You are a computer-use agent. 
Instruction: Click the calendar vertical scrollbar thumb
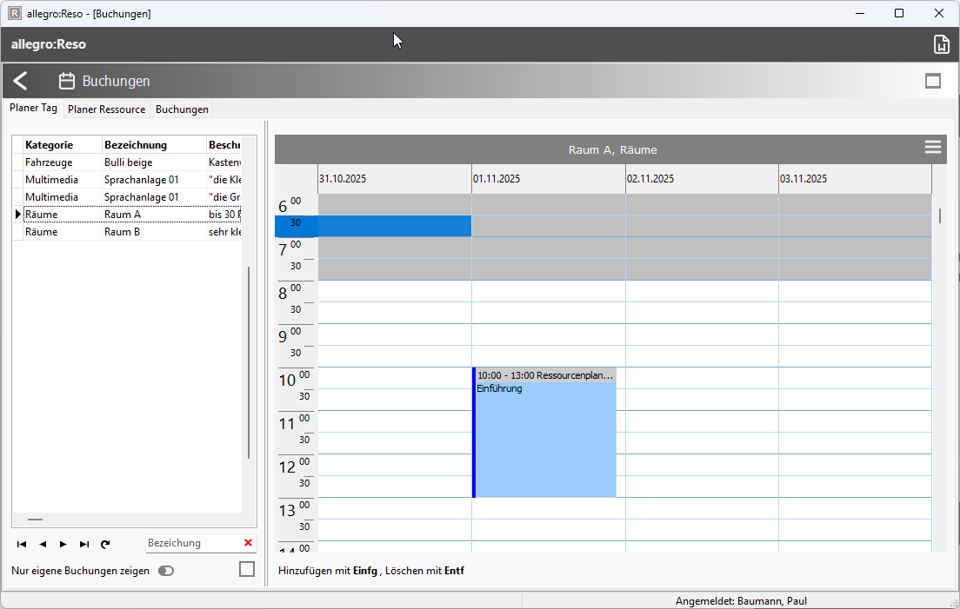coord(940,215)
